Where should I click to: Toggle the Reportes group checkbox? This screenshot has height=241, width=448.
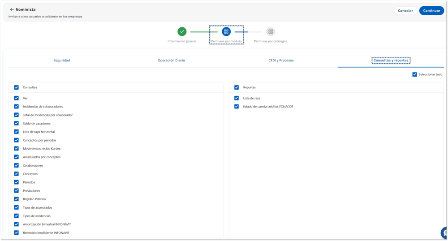237,87
